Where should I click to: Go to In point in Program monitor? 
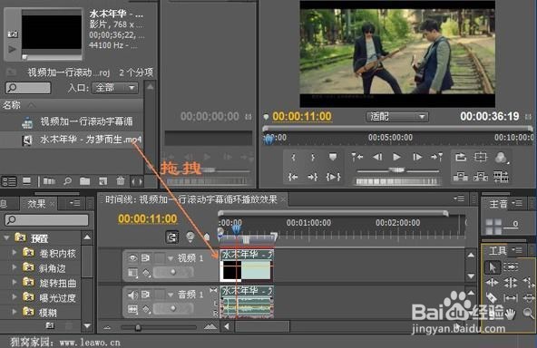[293, 177]
